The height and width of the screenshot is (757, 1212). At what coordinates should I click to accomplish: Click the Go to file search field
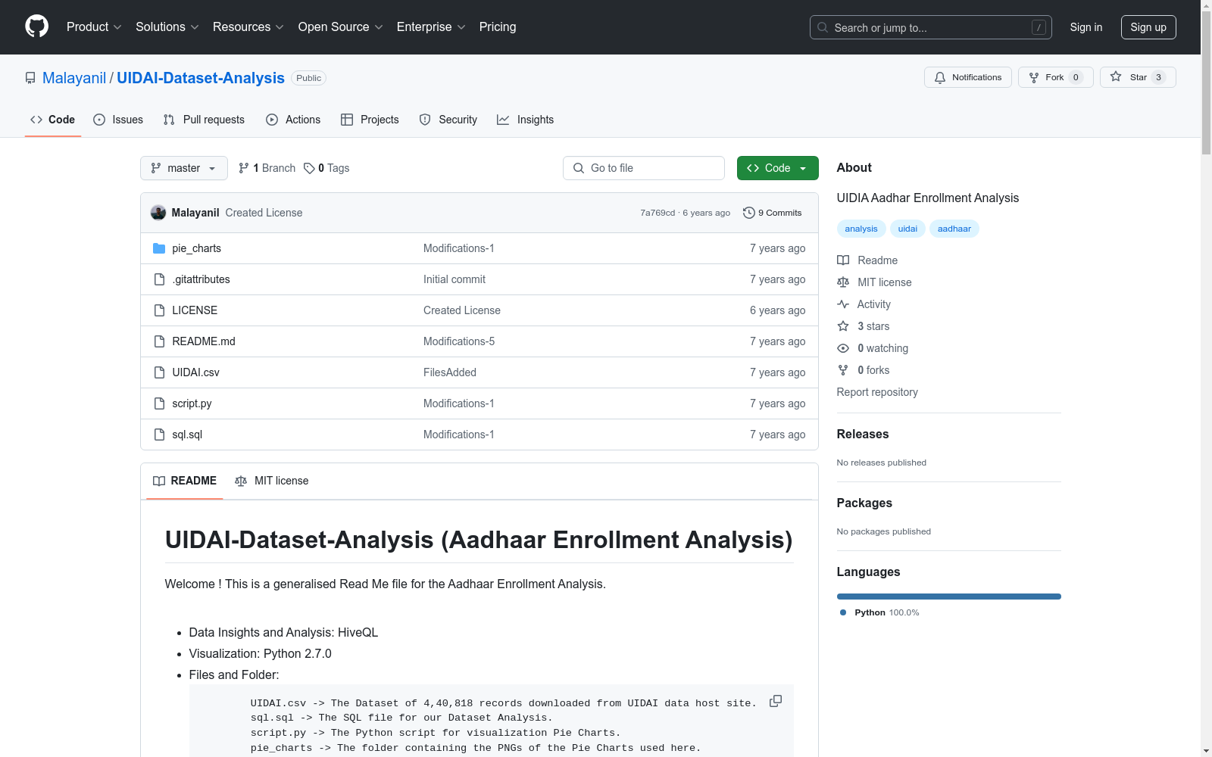(x=644, y=168)
